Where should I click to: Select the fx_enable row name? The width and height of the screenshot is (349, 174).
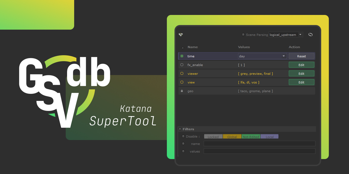(x=195, y=65)
